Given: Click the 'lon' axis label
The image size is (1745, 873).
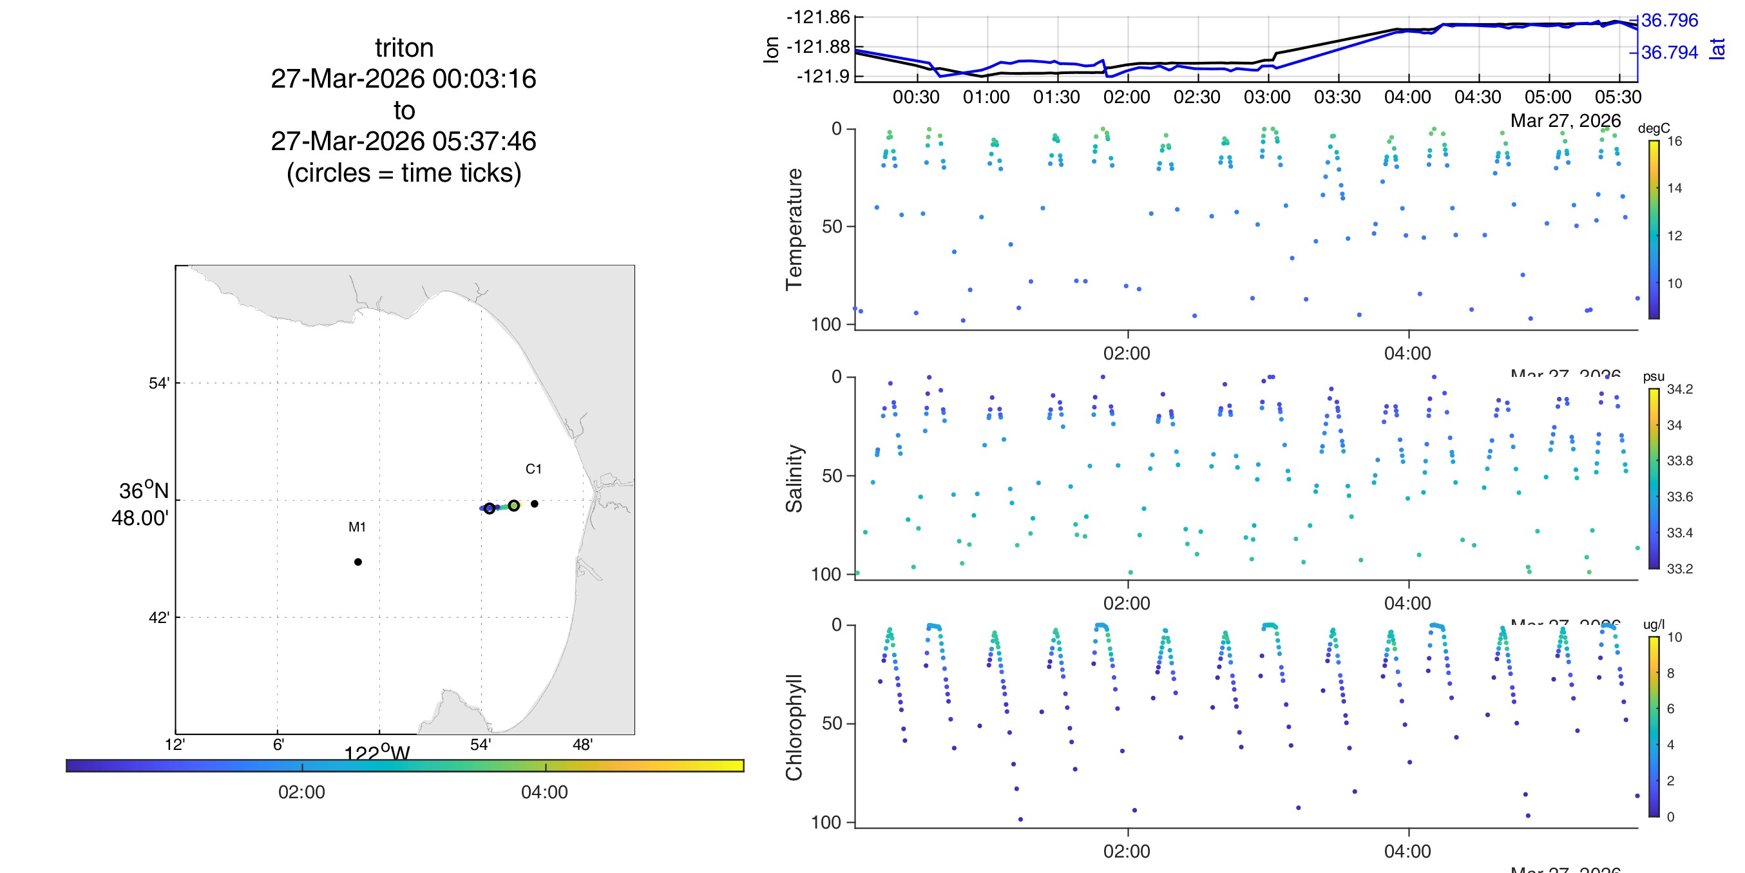Looking at the screenshot, I should 772,50.
